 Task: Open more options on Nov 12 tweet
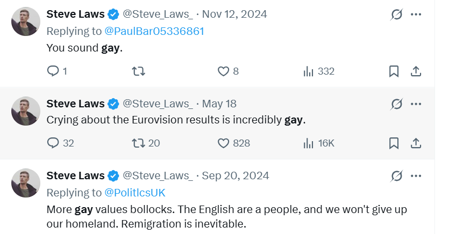416,14
